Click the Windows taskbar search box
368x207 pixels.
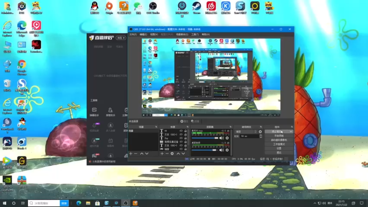tap(44, 203)
